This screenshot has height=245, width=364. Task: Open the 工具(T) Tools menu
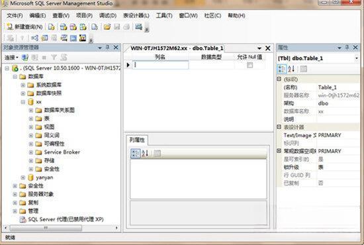164,15
